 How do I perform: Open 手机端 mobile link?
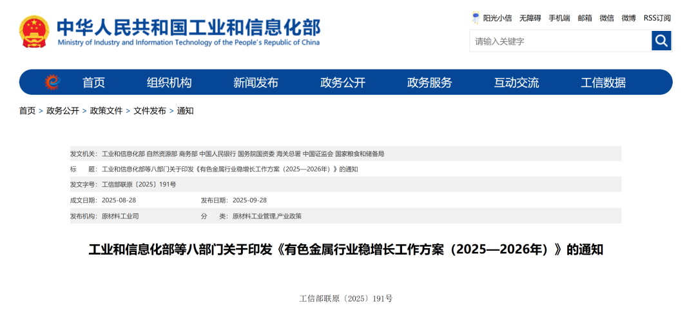click(559, 18)
